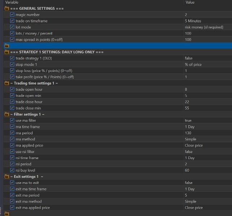Toggle the use ma to exit checkbox
The image size is (232, 216).
[x=12, y=183]
